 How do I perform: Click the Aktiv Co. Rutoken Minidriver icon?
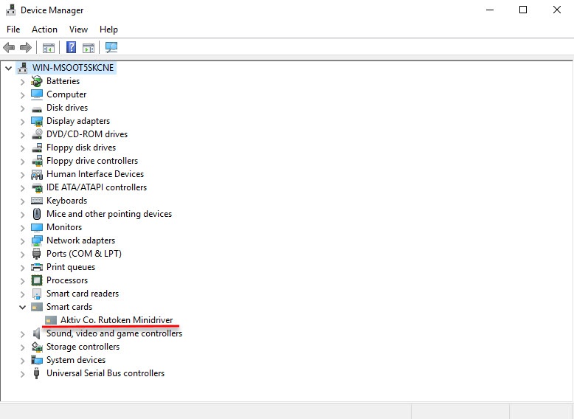pyautogui.click(x=51, y=321)
